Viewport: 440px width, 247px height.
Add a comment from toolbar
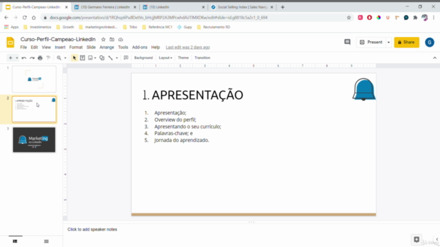(126, 58)
